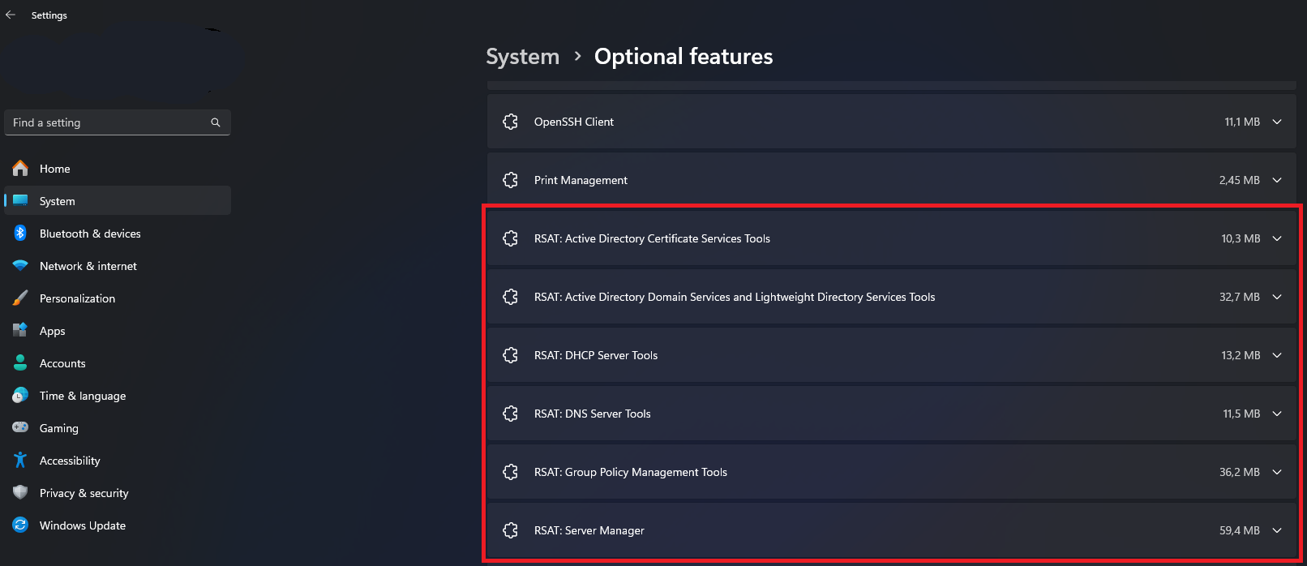Viewport: 1307px width, 566px height.
Task: Click the Print Management feature name
Action: (x=581, y=180)
